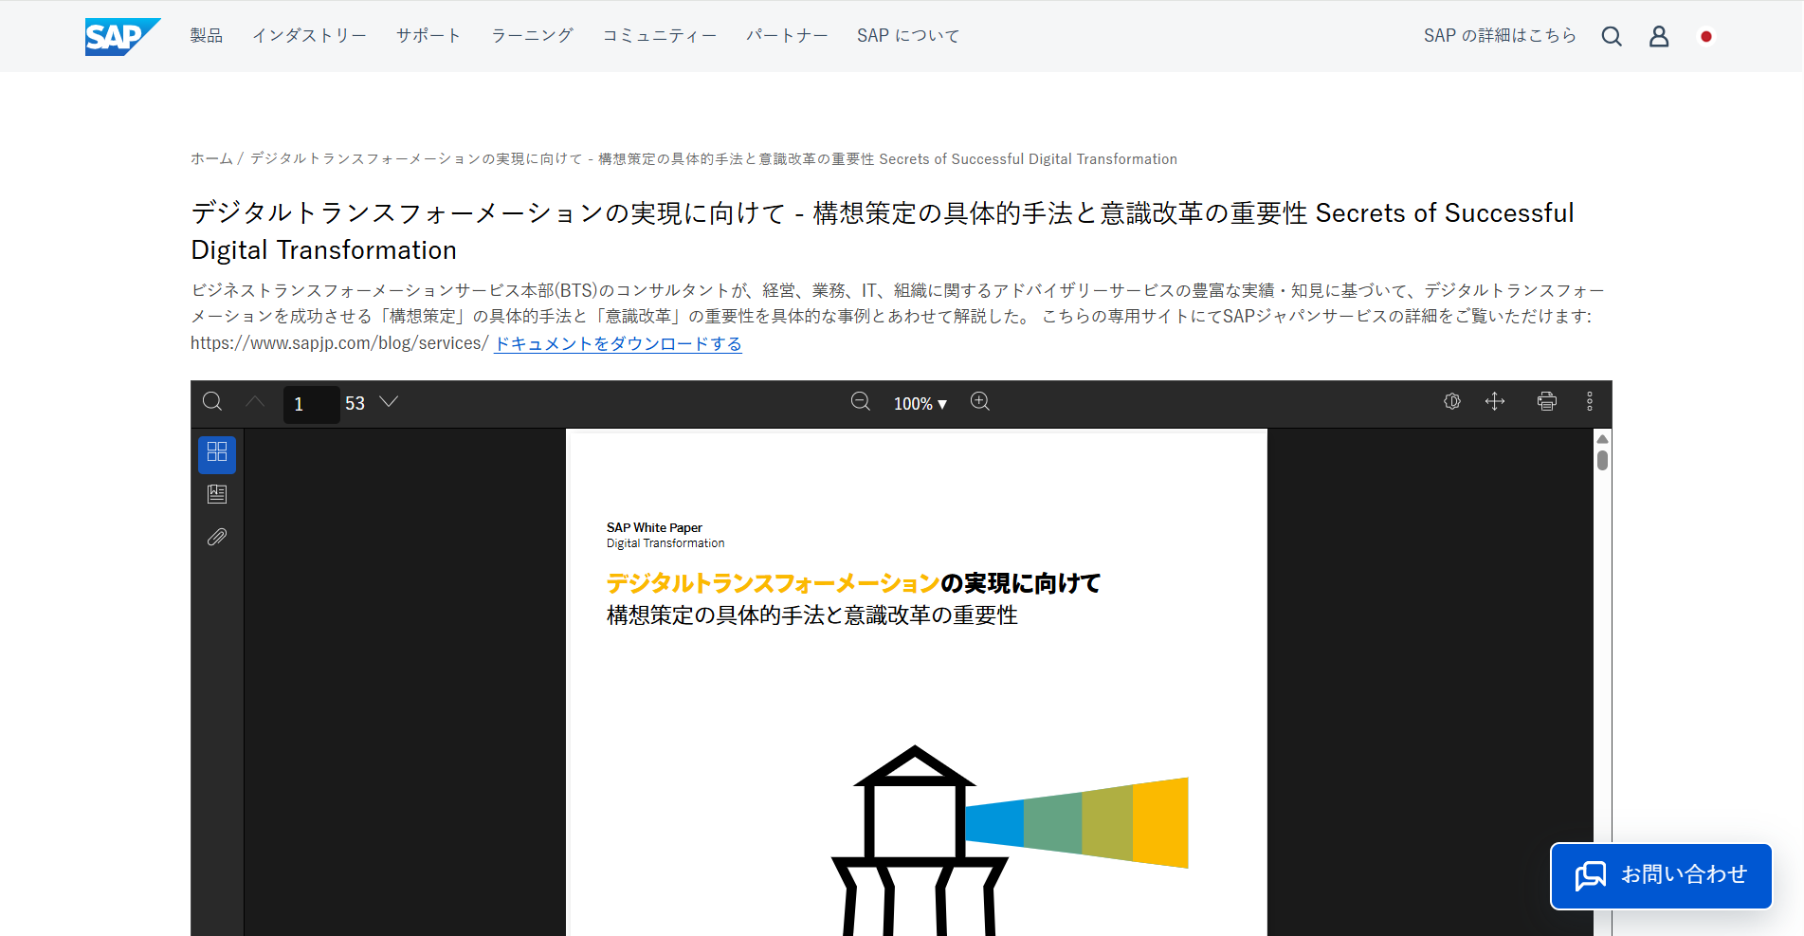Open search inside the PDF viewer
1804x936 pixels.
click(x=212, y=402)
